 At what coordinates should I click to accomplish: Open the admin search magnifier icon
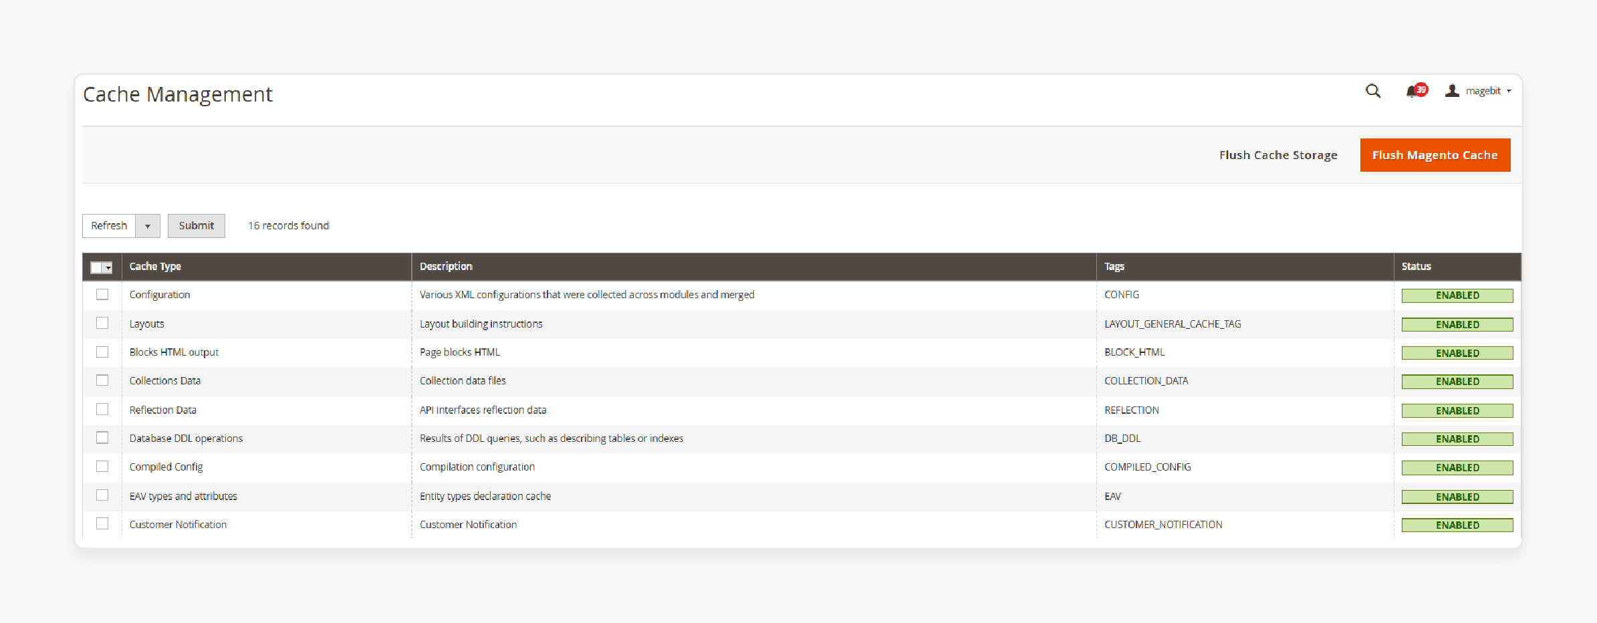coord(1372,91)
